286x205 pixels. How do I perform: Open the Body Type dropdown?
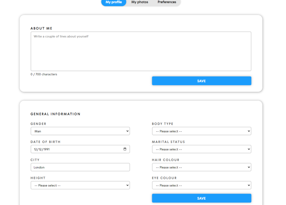click(x=201, y=131)
